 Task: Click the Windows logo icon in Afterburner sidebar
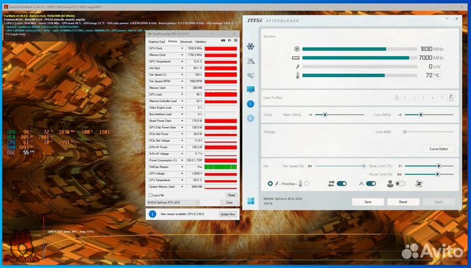[251, 201]
